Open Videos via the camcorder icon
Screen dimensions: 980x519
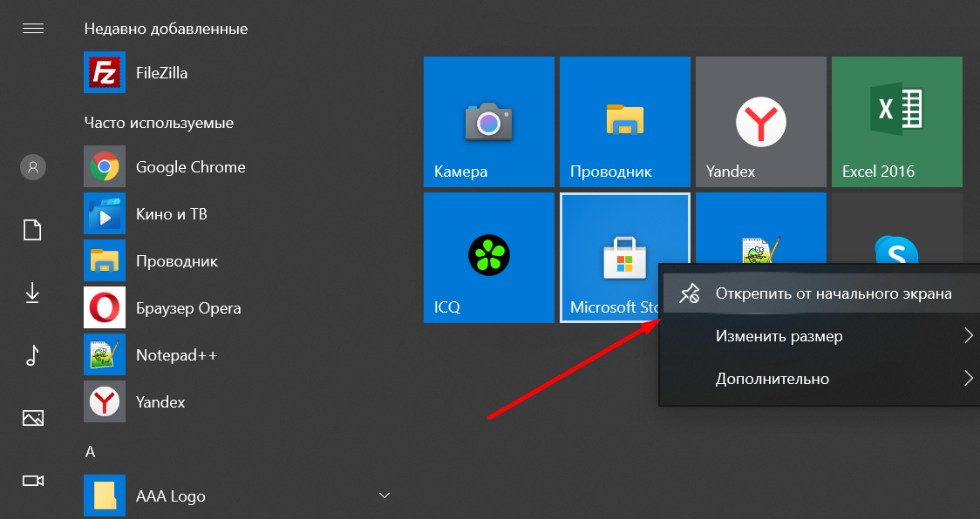click(x=32, y=481)
